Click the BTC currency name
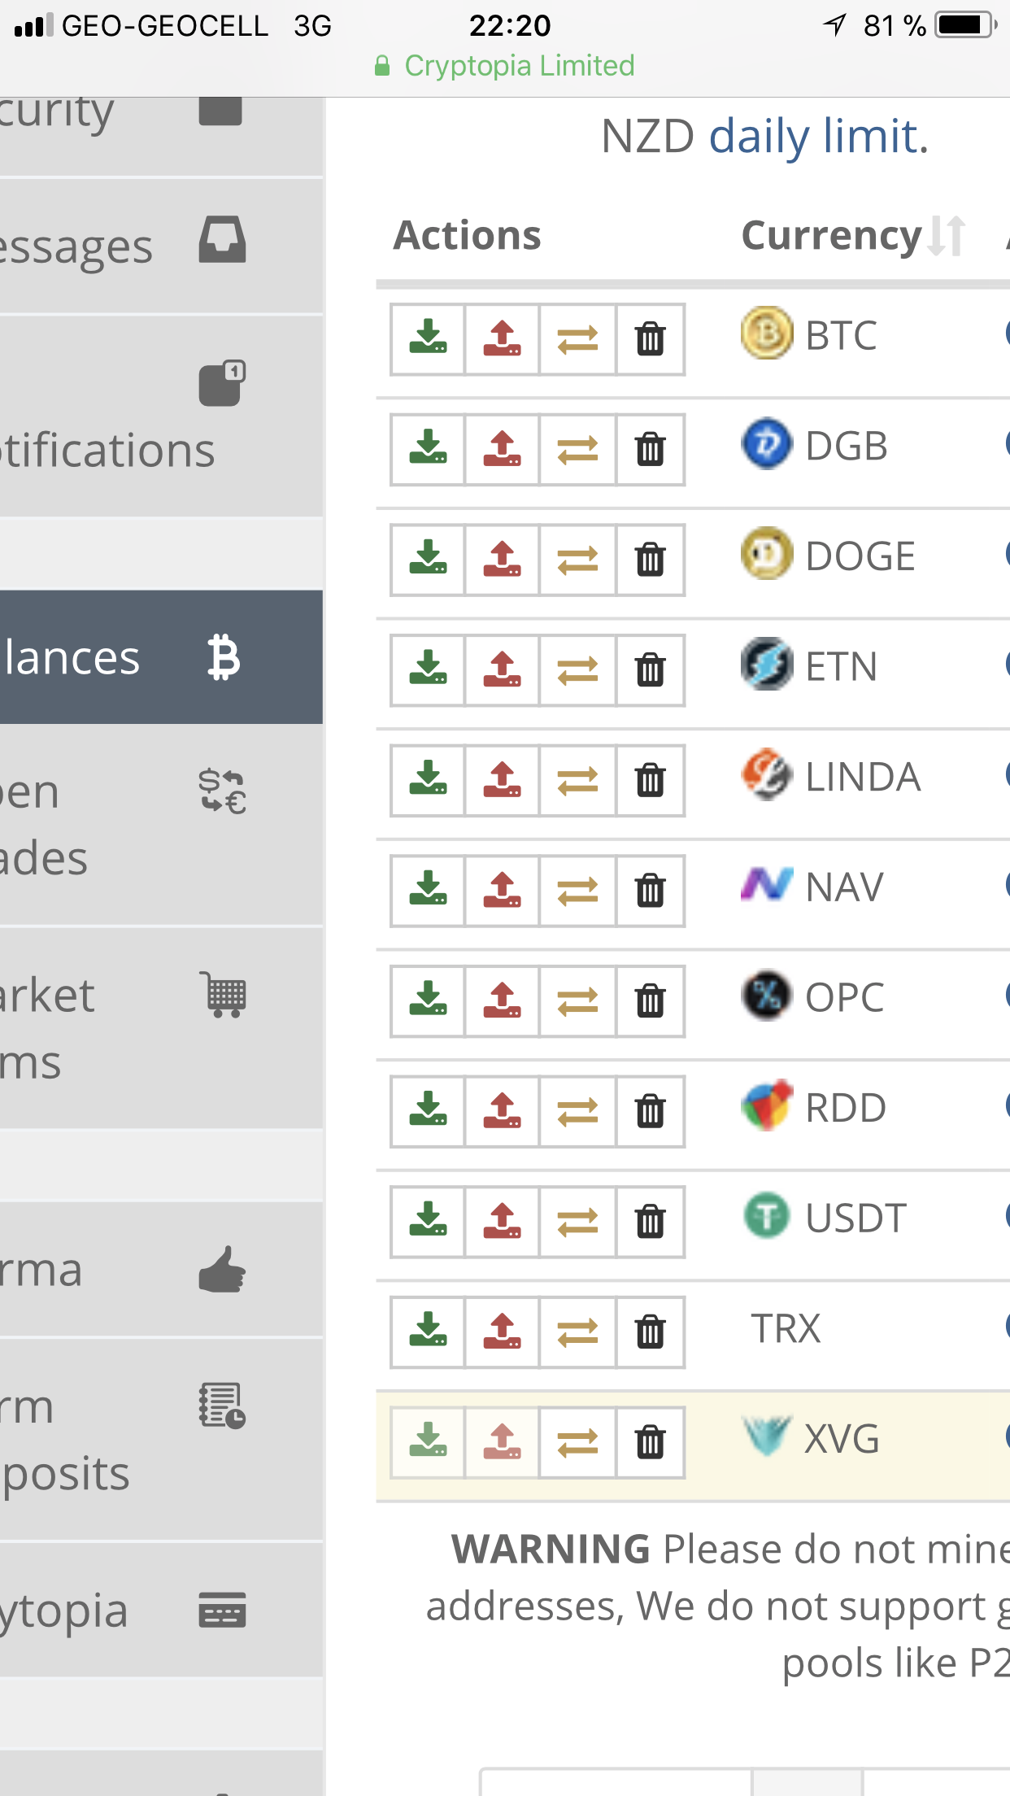This screenshot has height=1796, width=1010. [x=841, y=336]
